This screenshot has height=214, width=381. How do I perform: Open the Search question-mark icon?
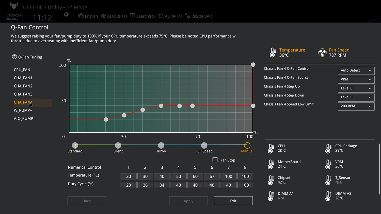click(x=132, y=16)
